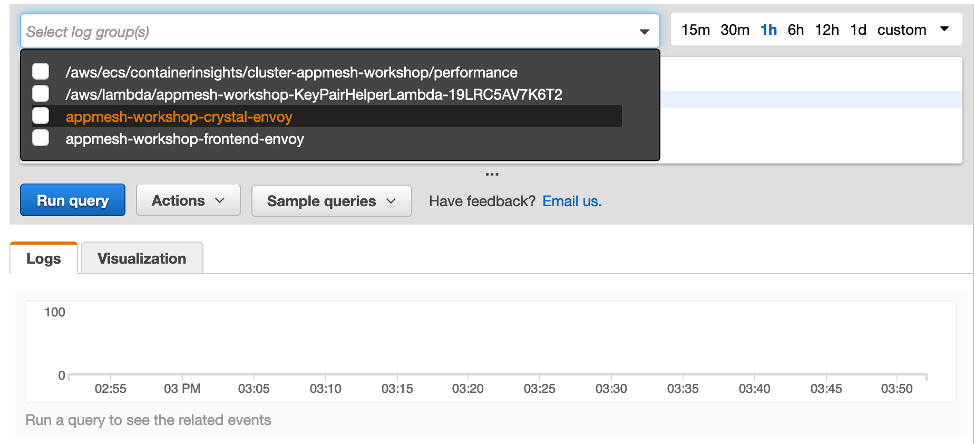Set time range to 15m
Viewport: 974px width, 444px height.
click(695, 30)
